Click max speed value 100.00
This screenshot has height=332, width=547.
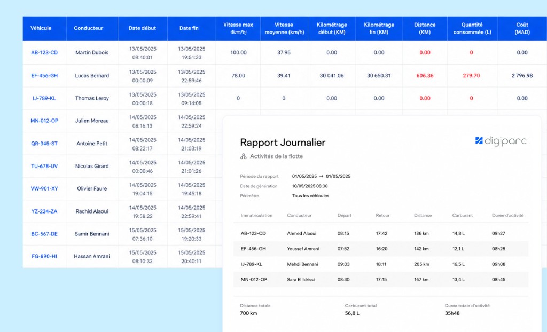click(x=238, y=53)
